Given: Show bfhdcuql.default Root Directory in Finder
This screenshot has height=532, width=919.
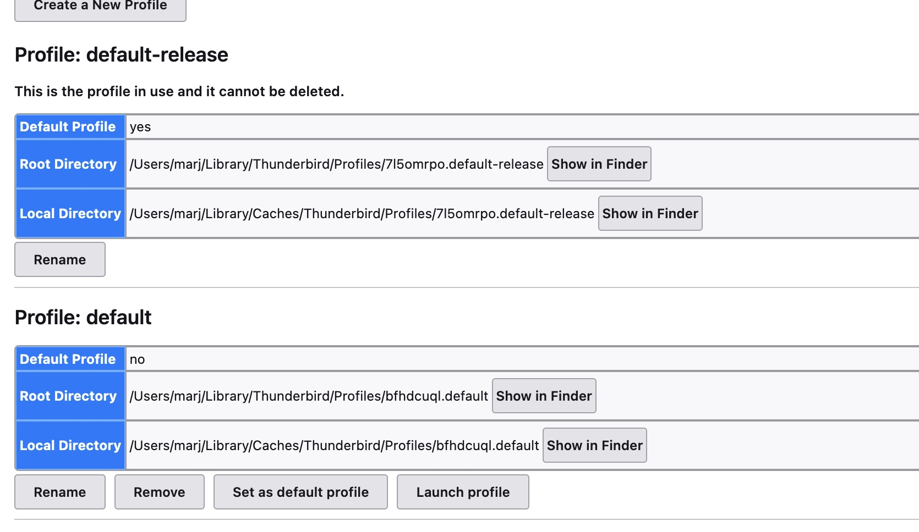Looking at the screenshot, I should coord(544,396).
